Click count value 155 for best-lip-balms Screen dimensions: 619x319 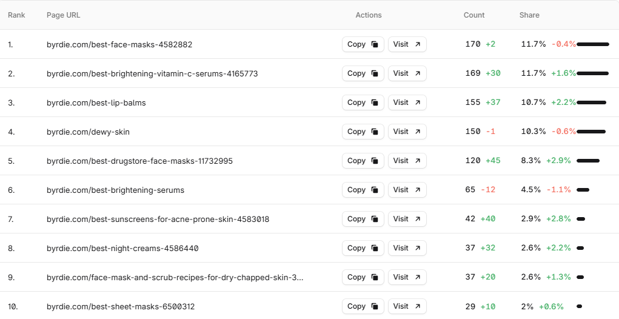[x=472, y=102]
